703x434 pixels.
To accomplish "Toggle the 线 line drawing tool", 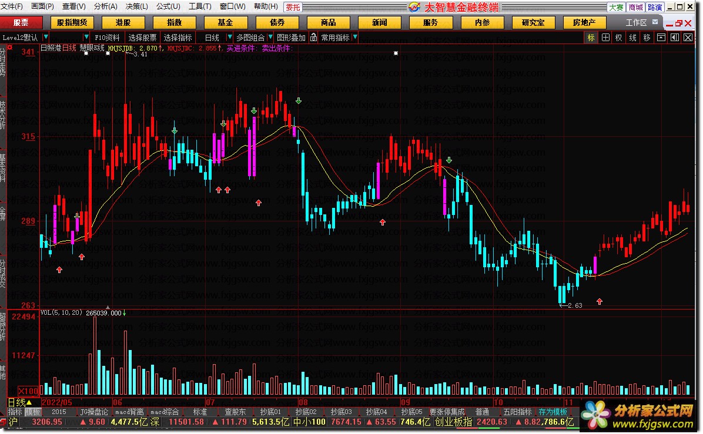I will 632,38.
